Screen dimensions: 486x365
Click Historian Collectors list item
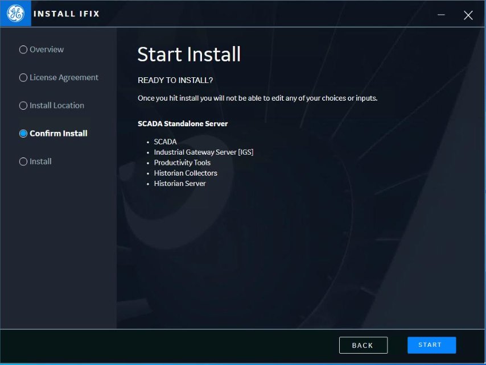pyautogui.click(x=186, y=173)
